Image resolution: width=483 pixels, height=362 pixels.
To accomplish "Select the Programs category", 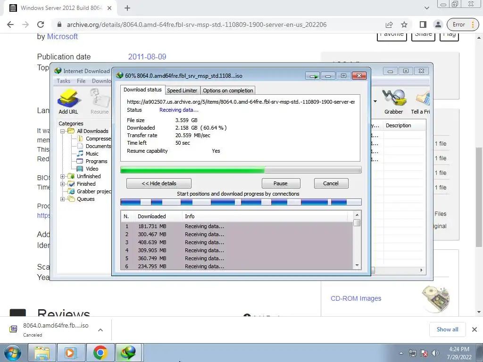I will (92, 161).
